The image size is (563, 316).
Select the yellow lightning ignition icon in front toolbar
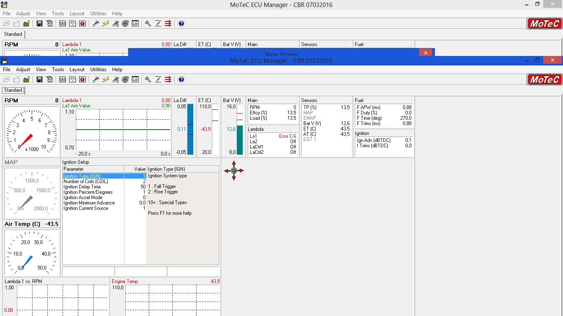(x=106, y=79)
